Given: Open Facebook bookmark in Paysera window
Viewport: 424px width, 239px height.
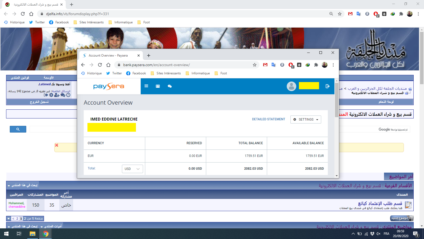Looking at the screenshot, I should [136, 73].
